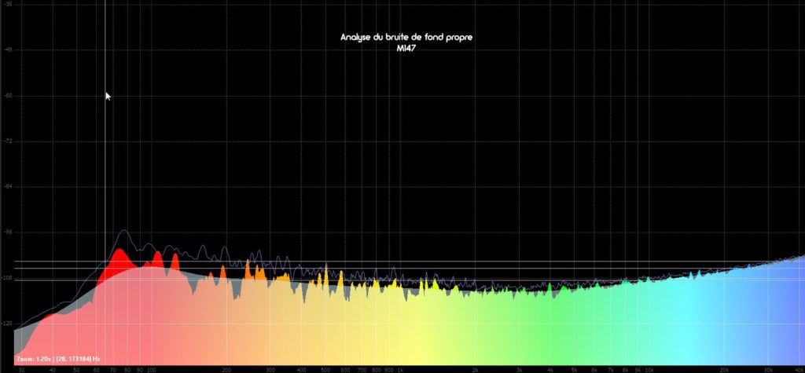This screenshot has height=373, width=805.
Task: Click the 'Analyse du bruite de fond propre' title
Action: pos(406,38)
